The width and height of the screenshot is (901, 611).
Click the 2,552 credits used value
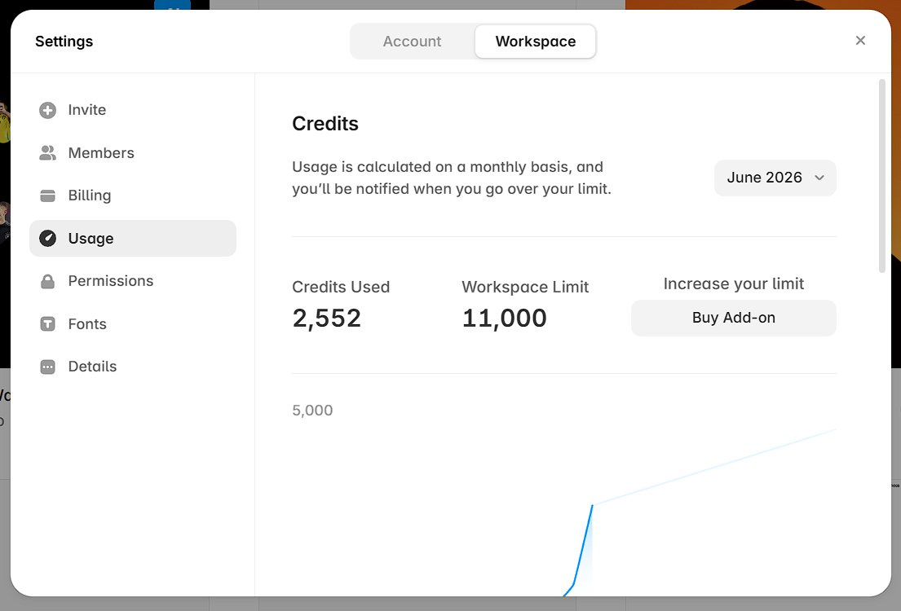(x=327, y=319)
